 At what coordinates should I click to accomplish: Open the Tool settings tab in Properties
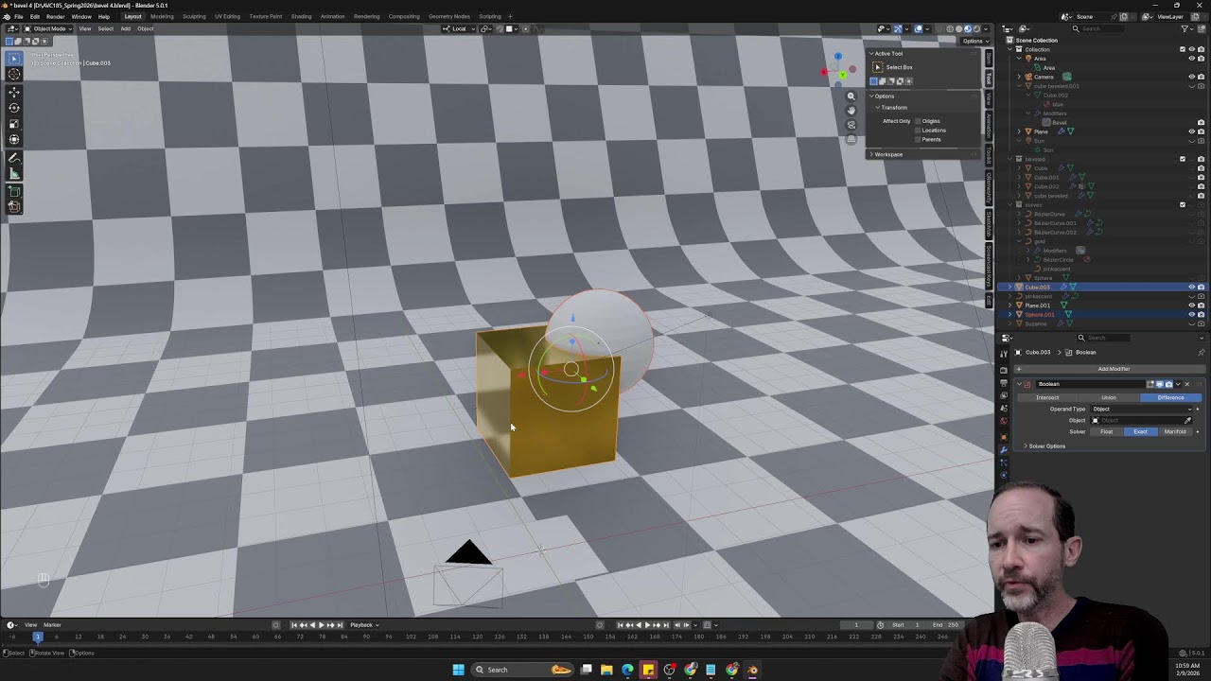click(x=1004, y=355)
